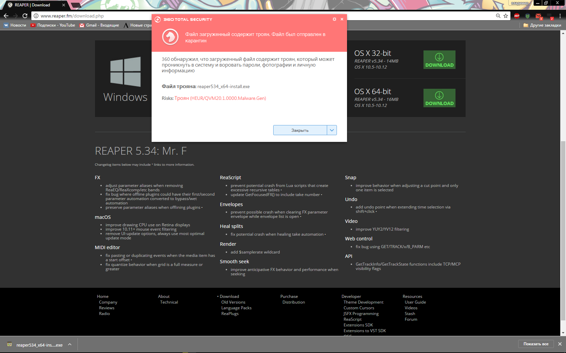Open the Radio footer link

(x=104, y=314)
